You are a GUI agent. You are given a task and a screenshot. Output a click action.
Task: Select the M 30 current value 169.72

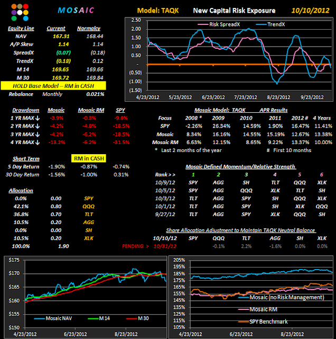click(60, 78)
